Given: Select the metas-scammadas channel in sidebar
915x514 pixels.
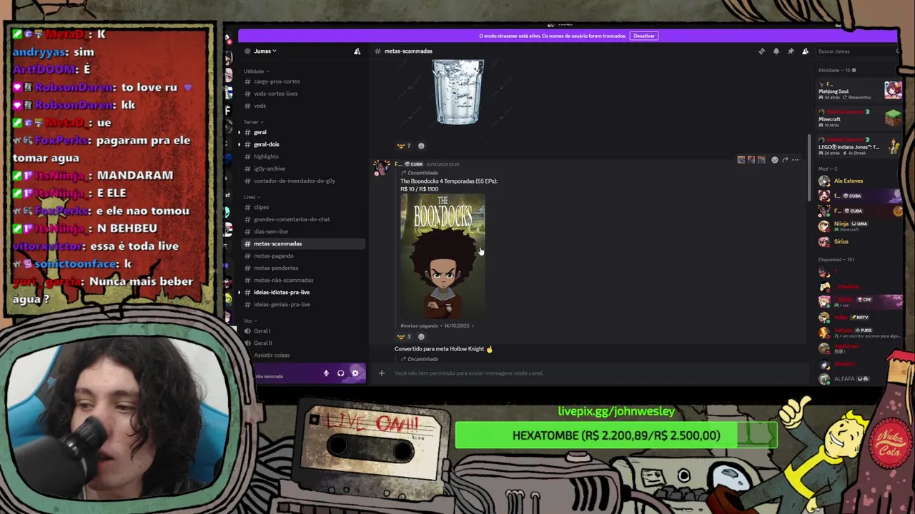Looking at the screenshot, I should (x=302, y=243).
